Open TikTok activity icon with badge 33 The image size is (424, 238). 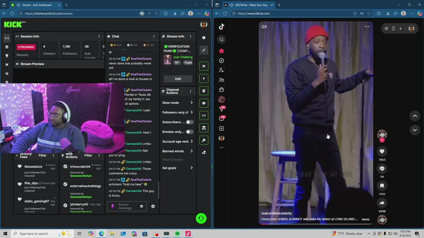tap(222, 109)
